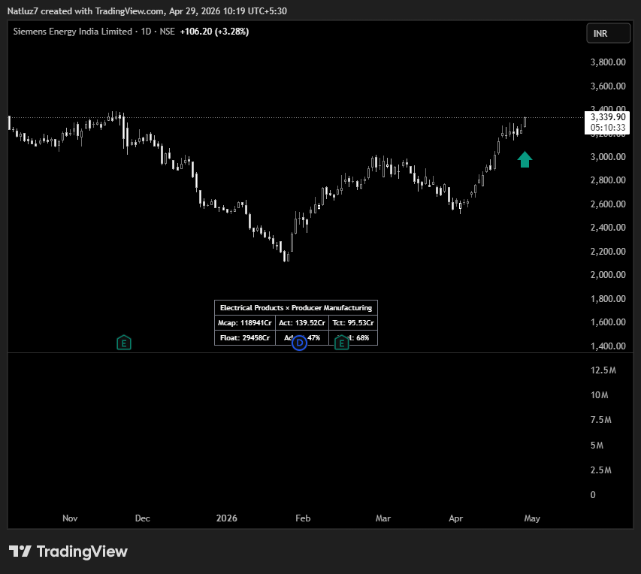Click the 7.5M volume axis label
This screenshot has height=574, width=641.
click(x=601, y=420)
